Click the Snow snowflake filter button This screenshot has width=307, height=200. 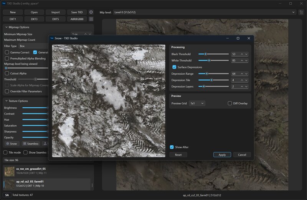tap(11, 144)
